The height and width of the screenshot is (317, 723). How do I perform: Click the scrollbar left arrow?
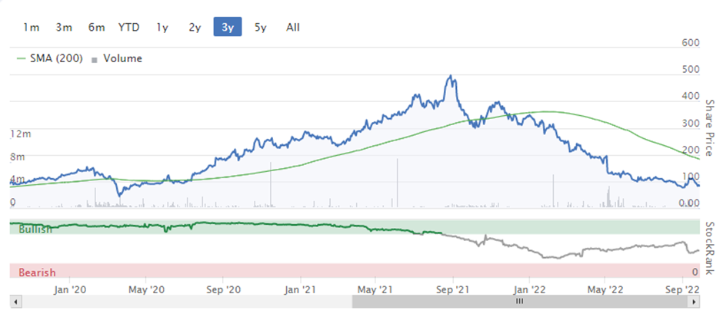pyautogui.click(x=15, y=302)
